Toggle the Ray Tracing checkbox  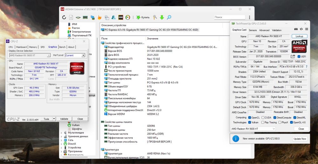pos(263,122)
